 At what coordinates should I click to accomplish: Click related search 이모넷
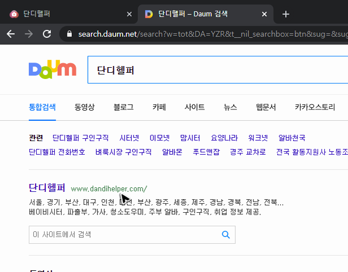[x=160, y=138]
